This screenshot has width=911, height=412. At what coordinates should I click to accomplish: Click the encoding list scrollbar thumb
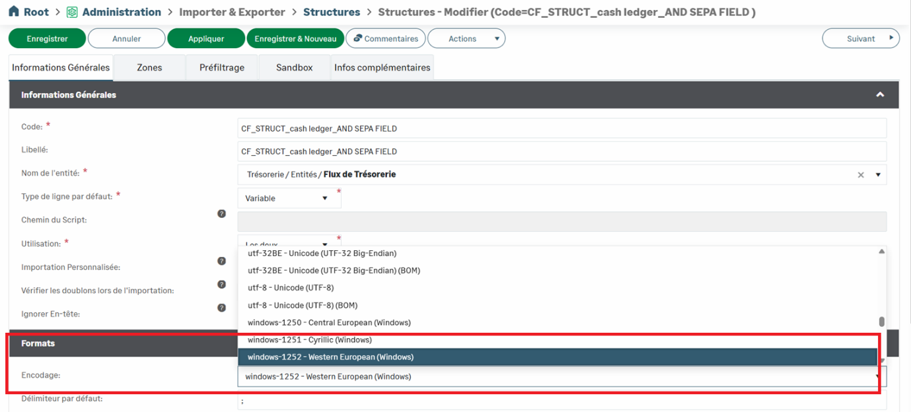point(881,322)
